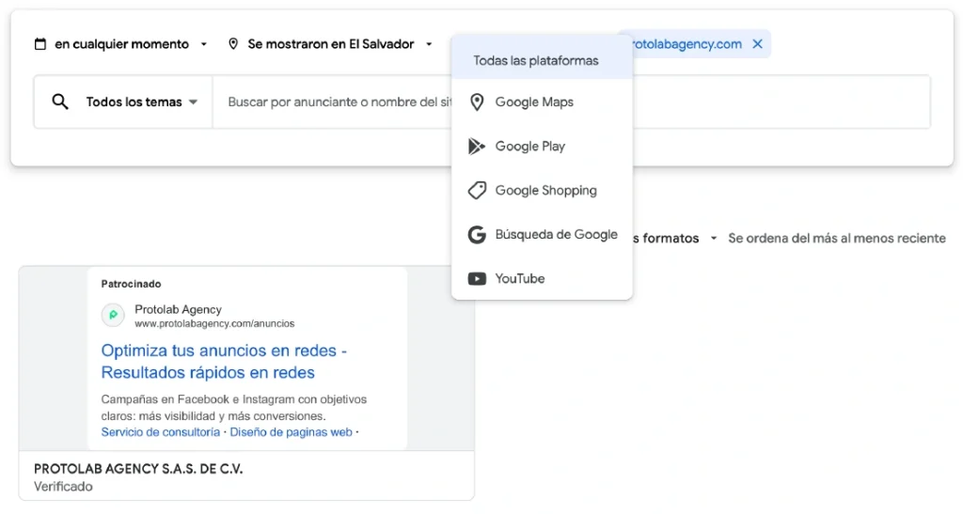Open 'Diseño de paginas web' sitelink
Viewport: 963px width, 514px height.
291,432
